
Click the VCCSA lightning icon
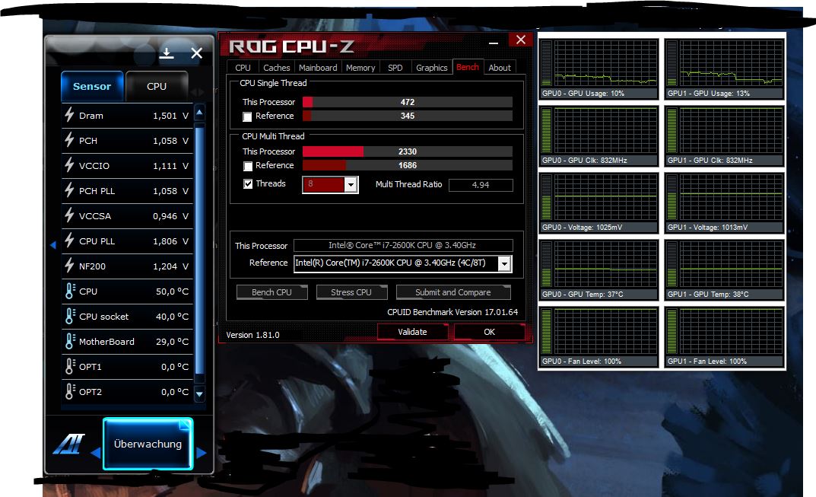point(69,214)
